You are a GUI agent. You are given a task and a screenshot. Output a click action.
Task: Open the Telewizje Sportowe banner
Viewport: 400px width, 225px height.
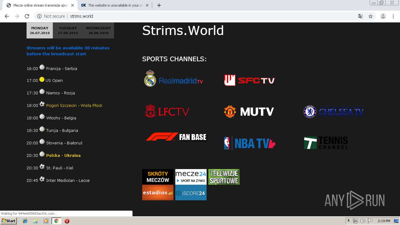224,177
